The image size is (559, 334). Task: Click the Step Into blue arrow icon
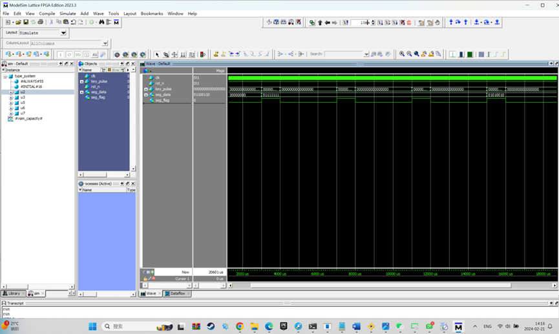coord(451,22)
